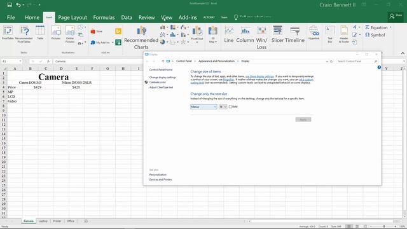
Task: Open the address bar history dropdown
Action: [x=327, y=61]
